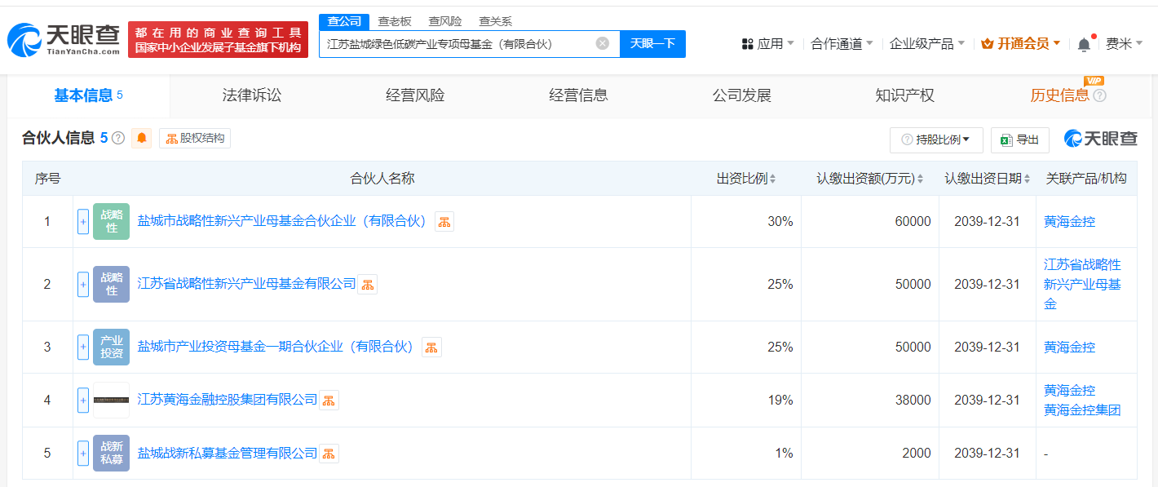Viewport: 1158px width, 487px height.
Task: Switch to the 经营信息 tab
Action: click(578, 95)
